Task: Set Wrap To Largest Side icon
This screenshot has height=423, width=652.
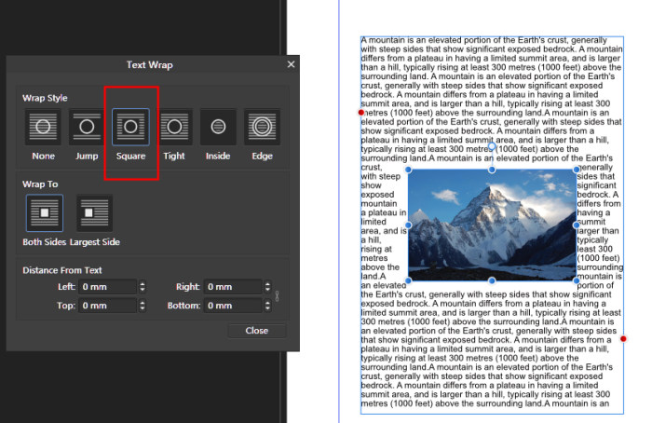Action: click(x=94, y=213)
